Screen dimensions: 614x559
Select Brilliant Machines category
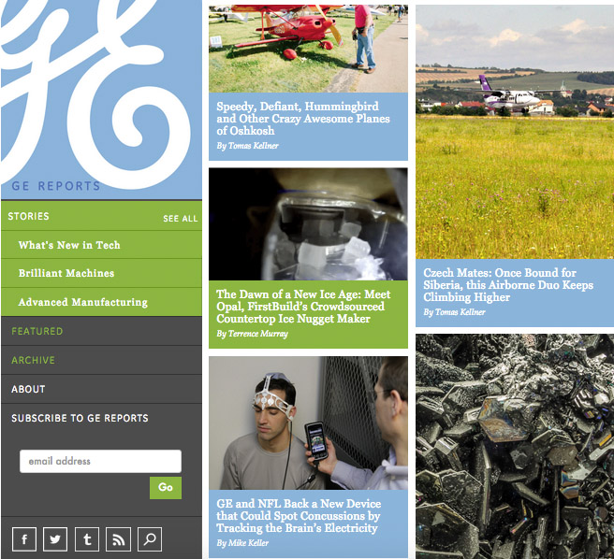(x=101, y=273)
